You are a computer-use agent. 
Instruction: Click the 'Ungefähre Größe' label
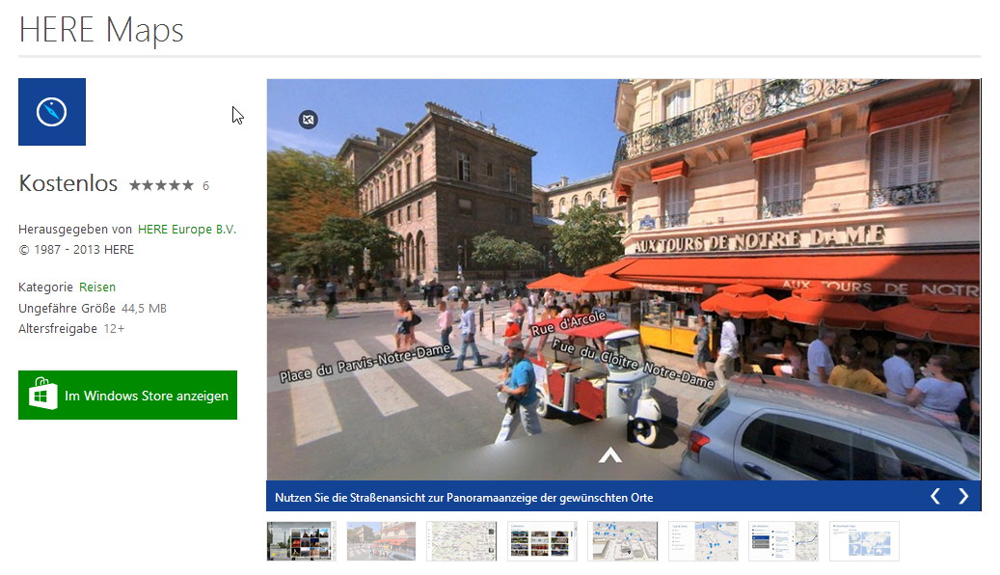click(67, 308)
